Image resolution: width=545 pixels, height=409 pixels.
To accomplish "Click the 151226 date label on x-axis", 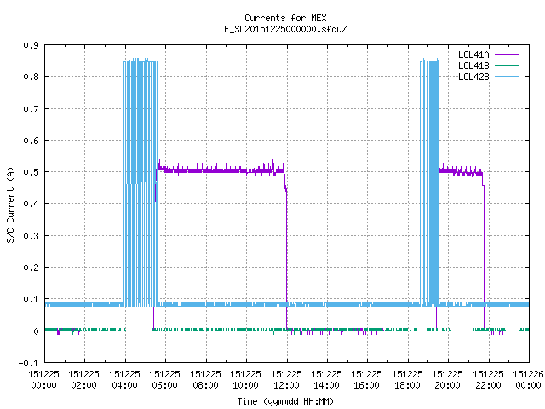I will click(x=528, y=374).
